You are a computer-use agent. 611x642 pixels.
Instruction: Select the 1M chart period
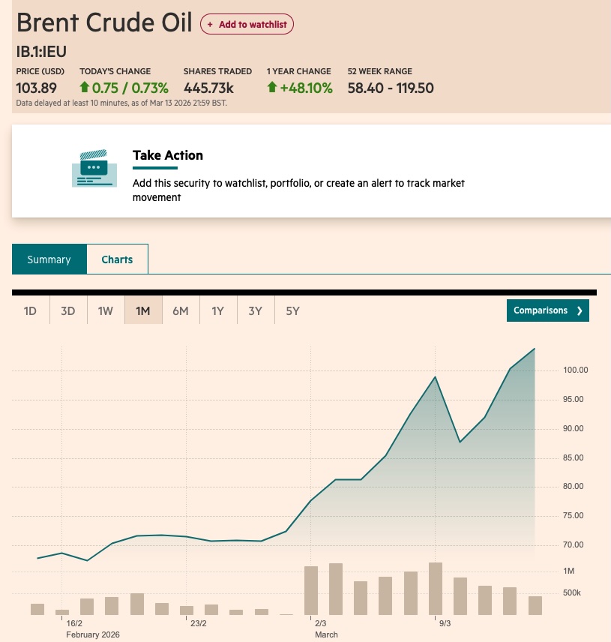coord(143,310)
